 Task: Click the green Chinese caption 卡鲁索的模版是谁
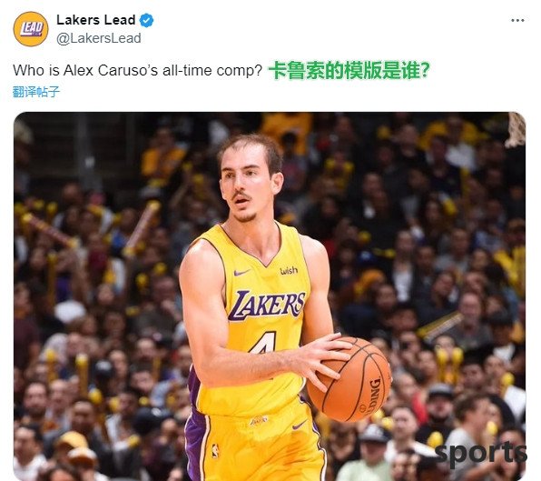(x=349, y=71)
